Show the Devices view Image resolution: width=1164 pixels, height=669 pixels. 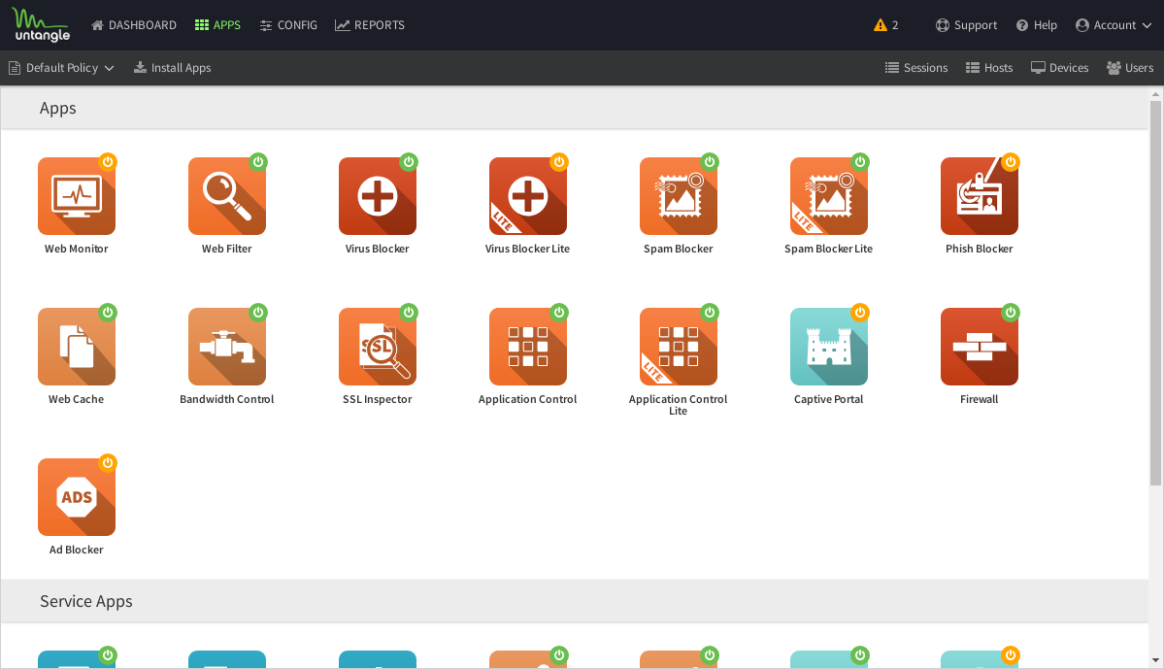pyautogui.click(x=1059, y=68)
